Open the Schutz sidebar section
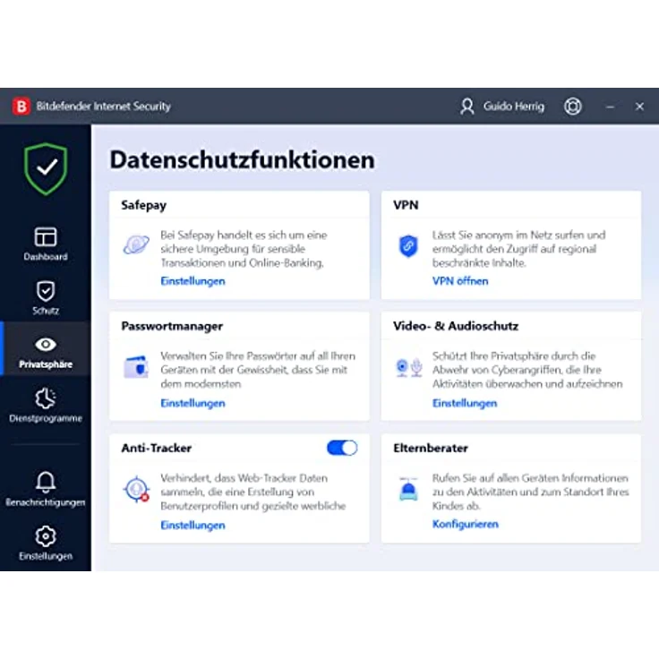Viewport: 659px width, 659px height. pos(46,298)
